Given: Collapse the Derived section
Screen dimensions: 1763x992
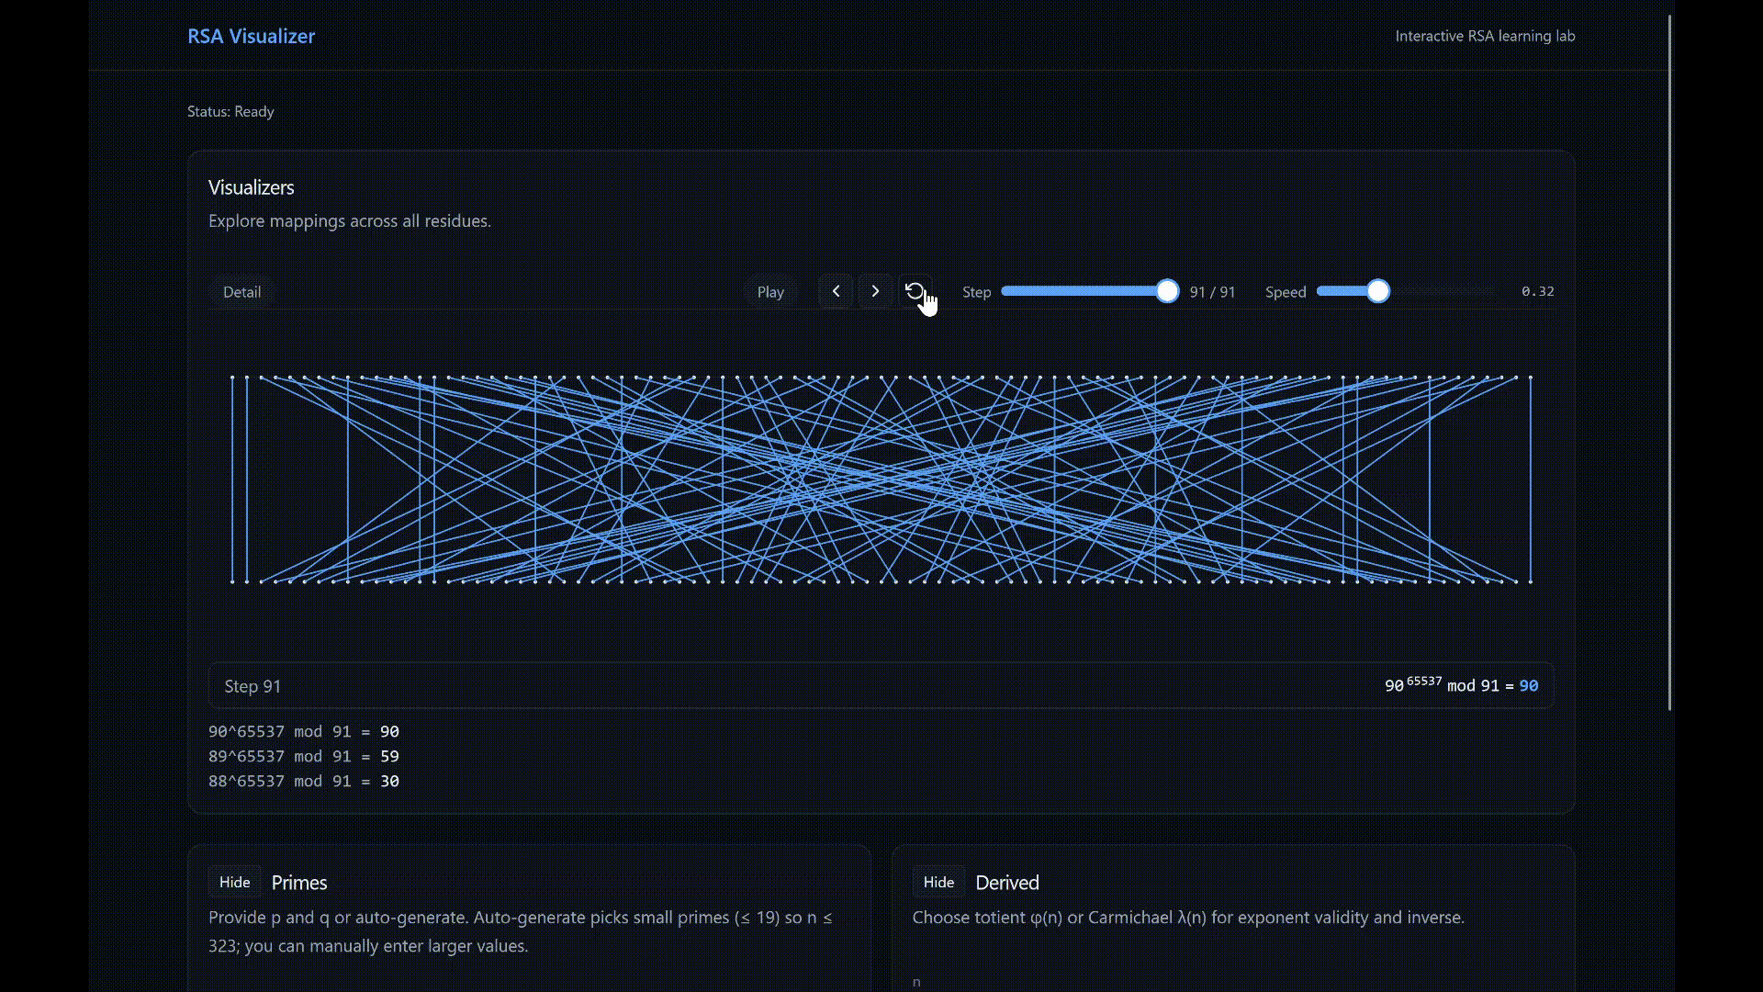Looking at the screenshot, I should (x=938, y=882).
